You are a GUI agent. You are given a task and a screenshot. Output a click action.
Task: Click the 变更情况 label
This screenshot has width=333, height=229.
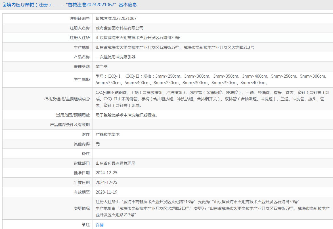pos(82,208)
